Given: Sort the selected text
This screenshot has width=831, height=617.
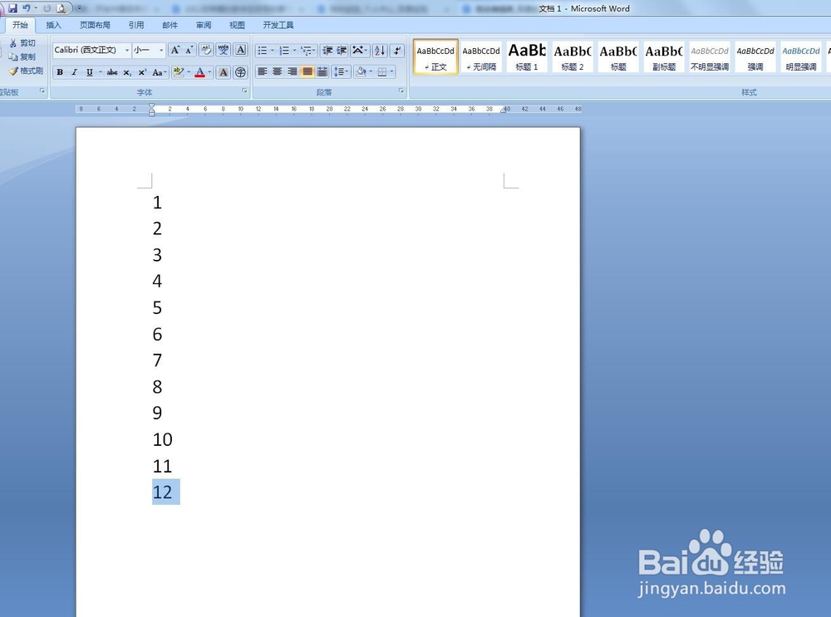Looking at the screenshot, I should pos(380,51).
